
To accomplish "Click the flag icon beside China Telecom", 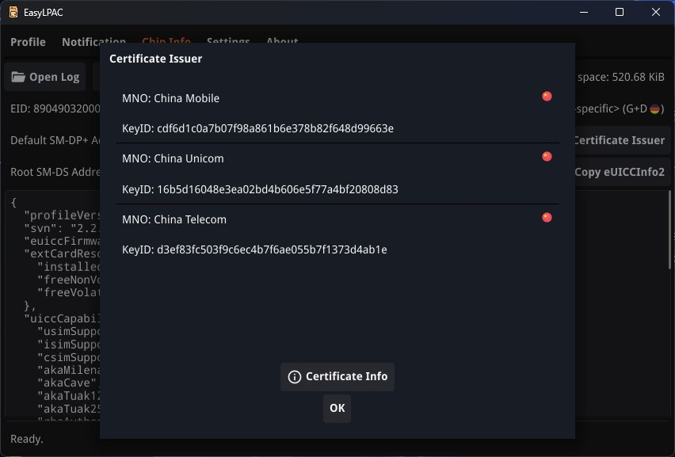I will click(x=547, y=217).
